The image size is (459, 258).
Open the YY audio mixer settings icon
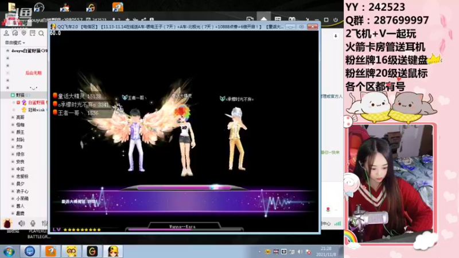44,224
